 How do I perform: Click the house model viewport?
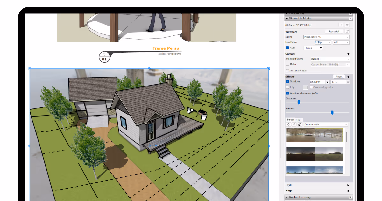149,134
